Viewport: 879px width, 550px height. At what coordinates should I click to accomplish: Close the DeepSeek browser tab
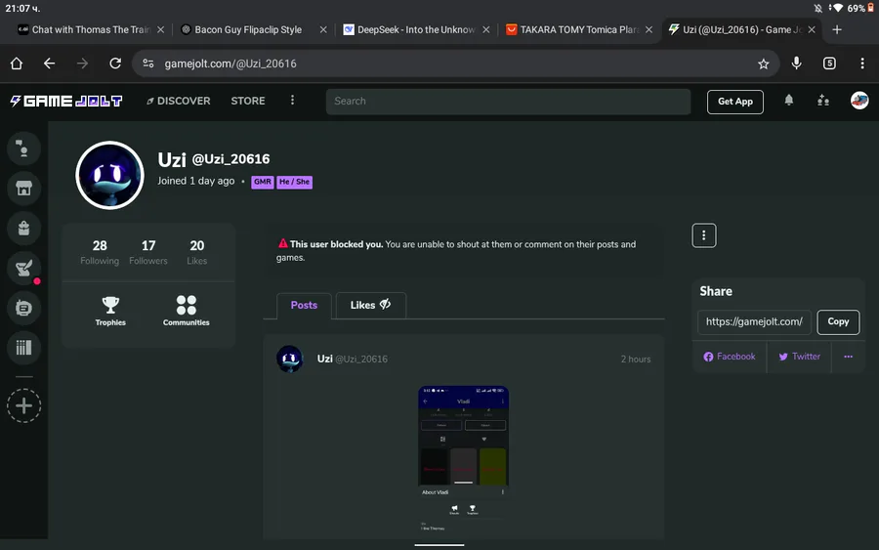(x=486, y=29)
